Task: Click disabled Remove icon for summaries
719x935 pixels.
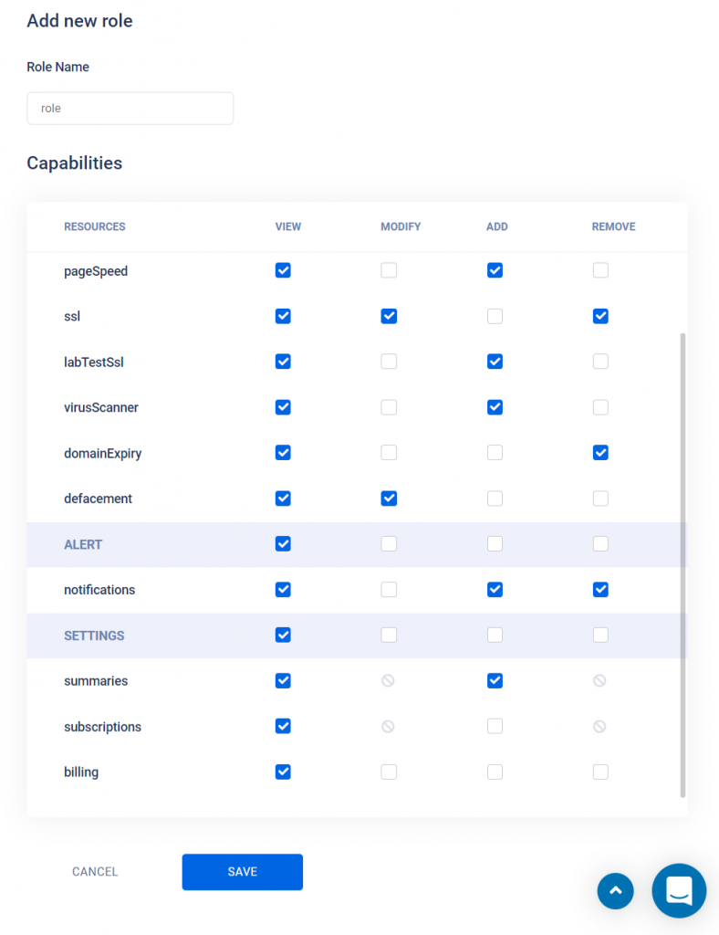Action: coord(599,680)
